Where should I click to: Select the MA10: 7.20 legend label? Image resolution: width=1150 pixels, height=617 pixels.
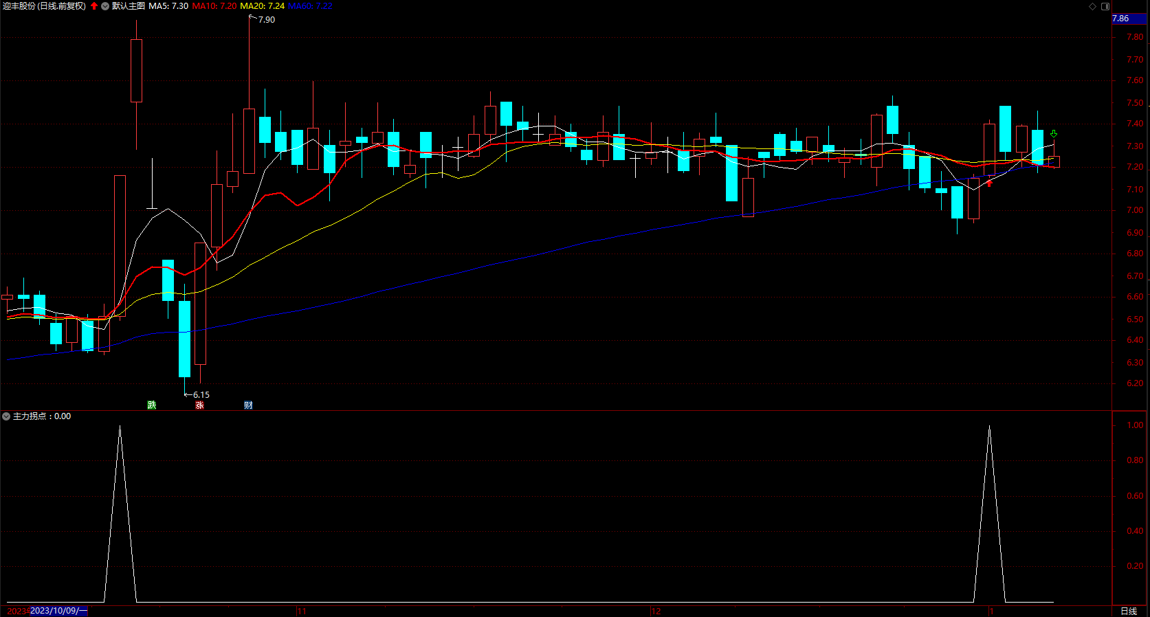coord(214,6)
